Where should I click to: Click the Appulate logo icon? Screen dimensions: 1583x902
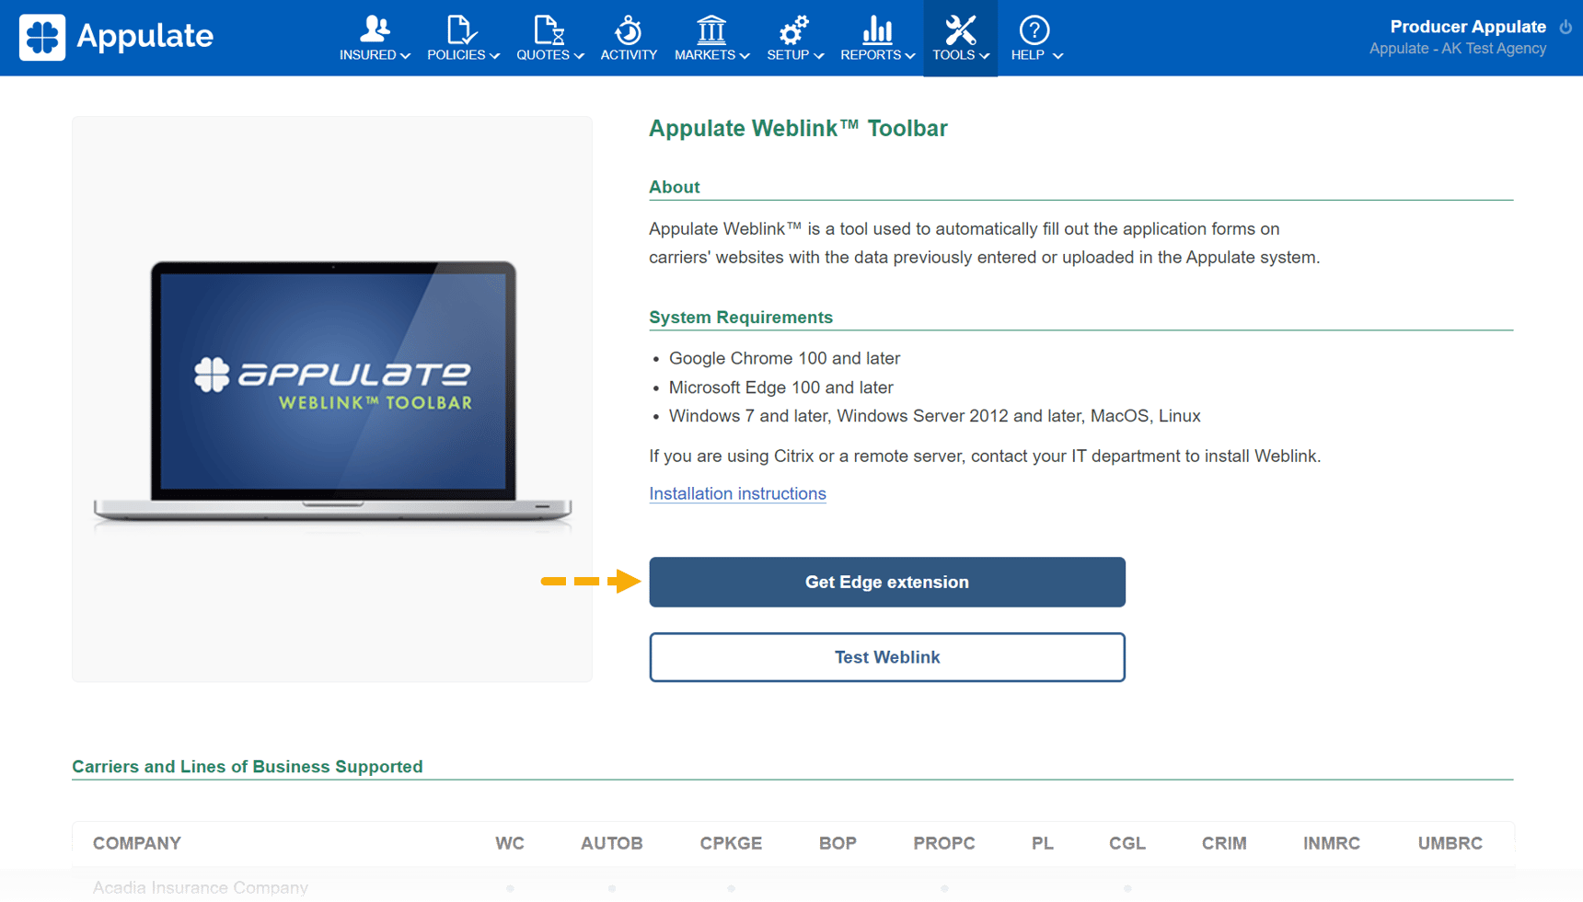click(x=42, y=37)
